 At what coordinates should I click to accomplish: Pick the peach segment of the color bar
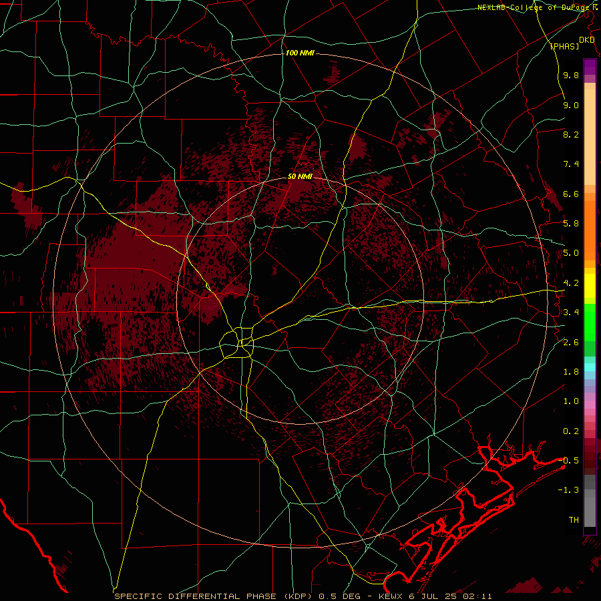point(590,137)
